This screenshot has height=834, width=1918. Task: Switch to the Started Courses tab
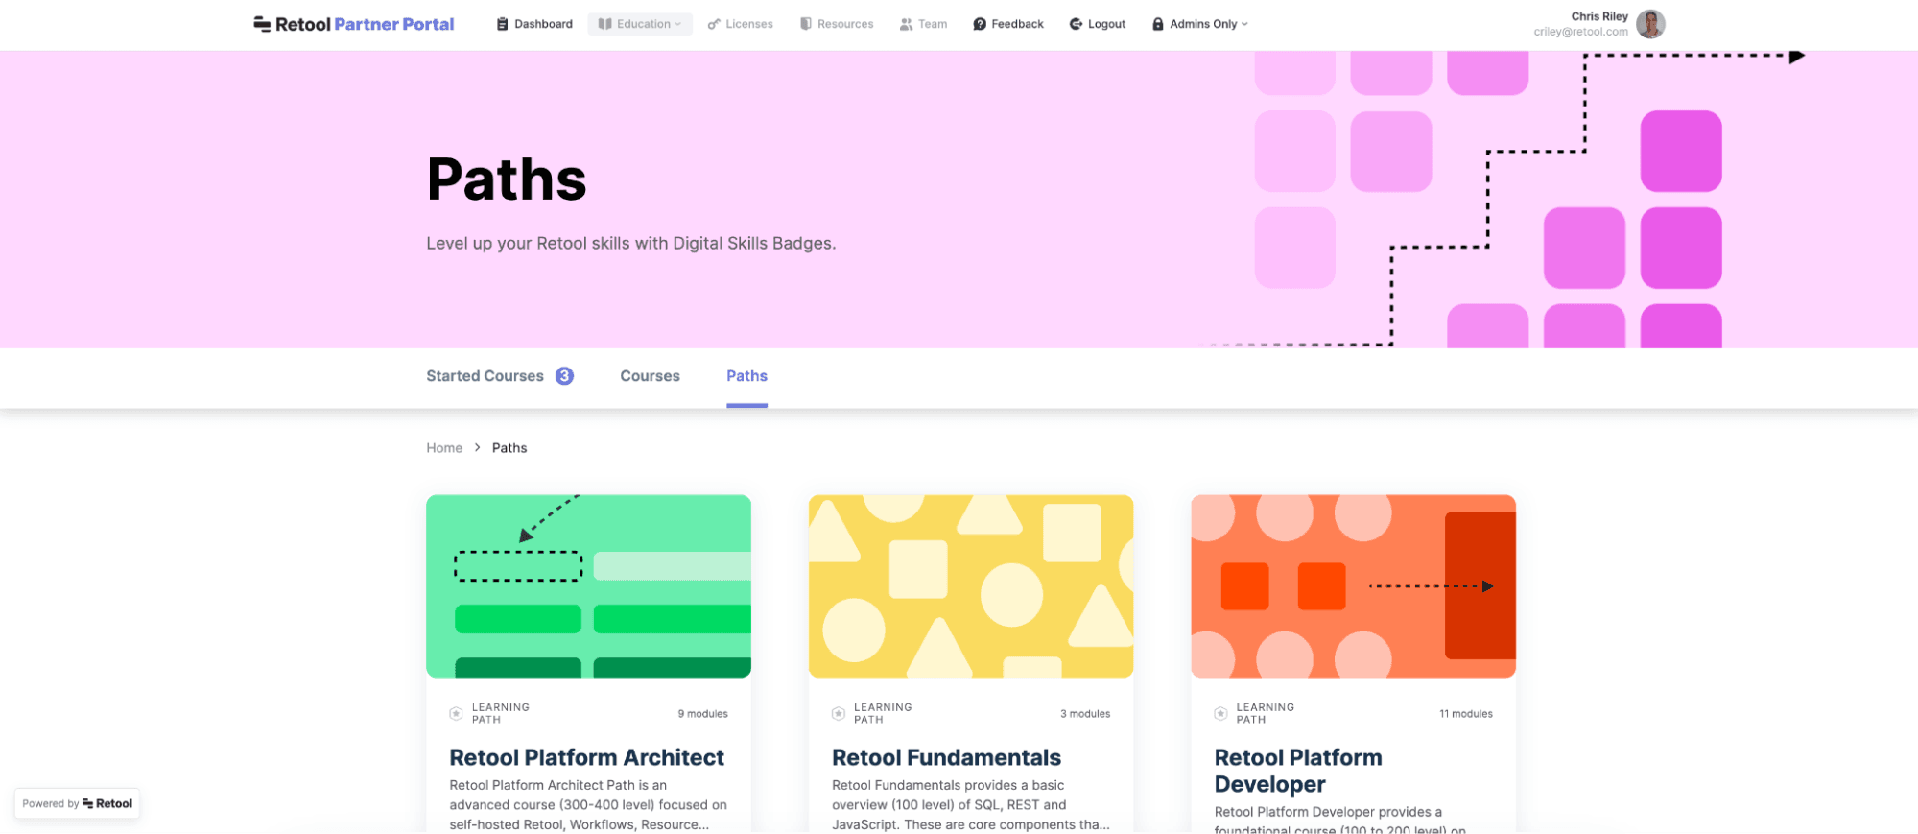coord(485,376)
